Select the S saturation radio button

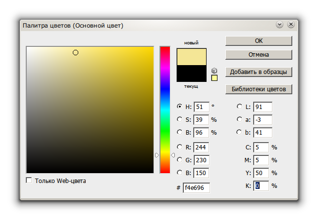pyautogui.click(x=179, y=119)
